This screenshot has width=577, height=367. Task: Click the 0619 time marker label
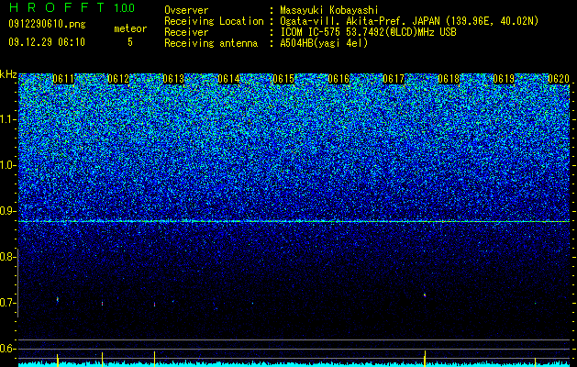point(504,79)
